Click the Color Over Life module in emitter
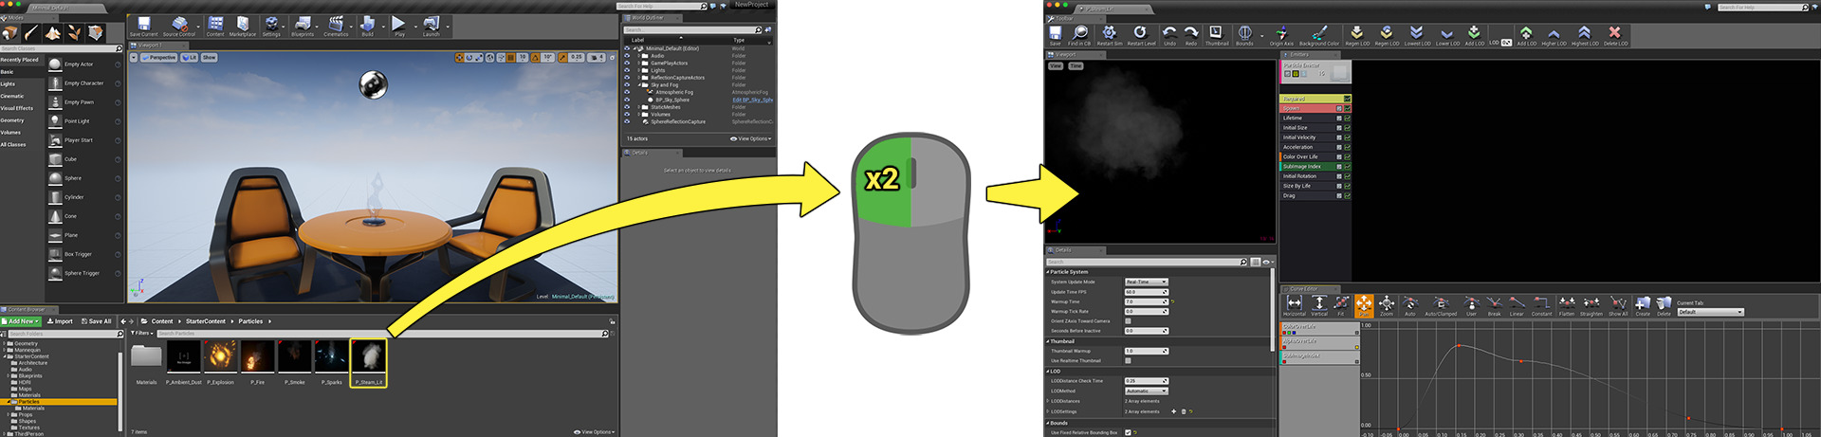Image resolution: width=1821 pixels, height=437 pixels. point(1315,157)
